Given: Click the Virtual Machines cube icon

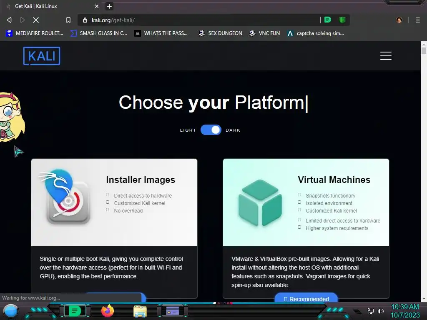Looking at the screenshot, I should coord(260,203).
